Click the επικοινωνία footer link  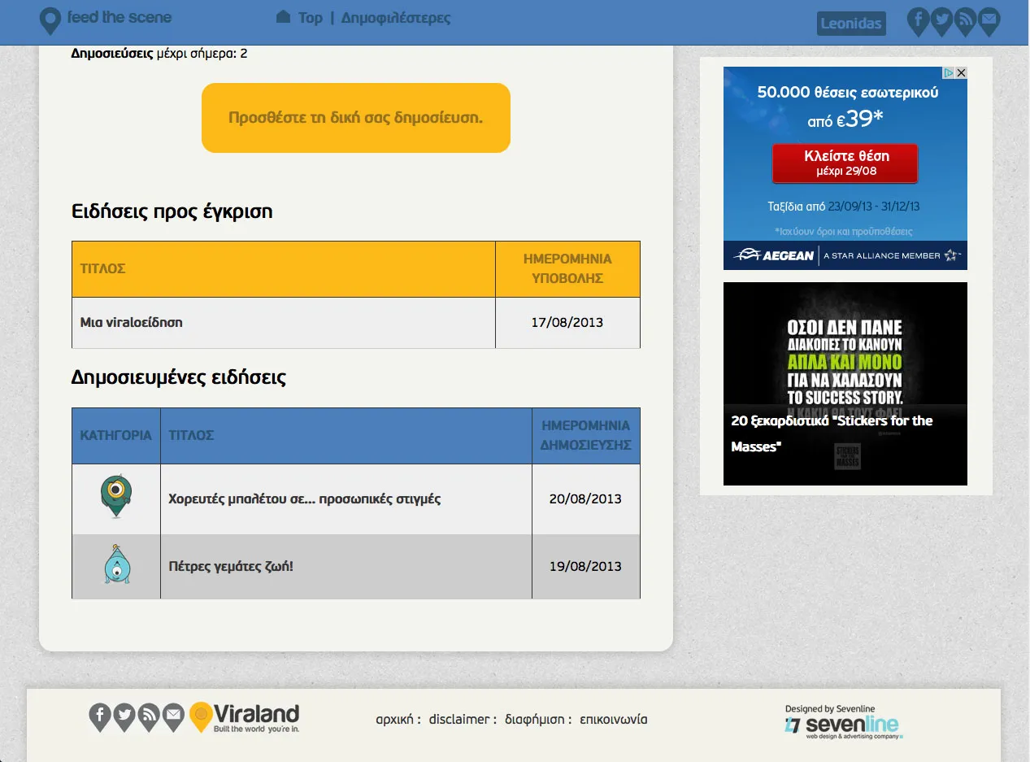pos(614,720)
